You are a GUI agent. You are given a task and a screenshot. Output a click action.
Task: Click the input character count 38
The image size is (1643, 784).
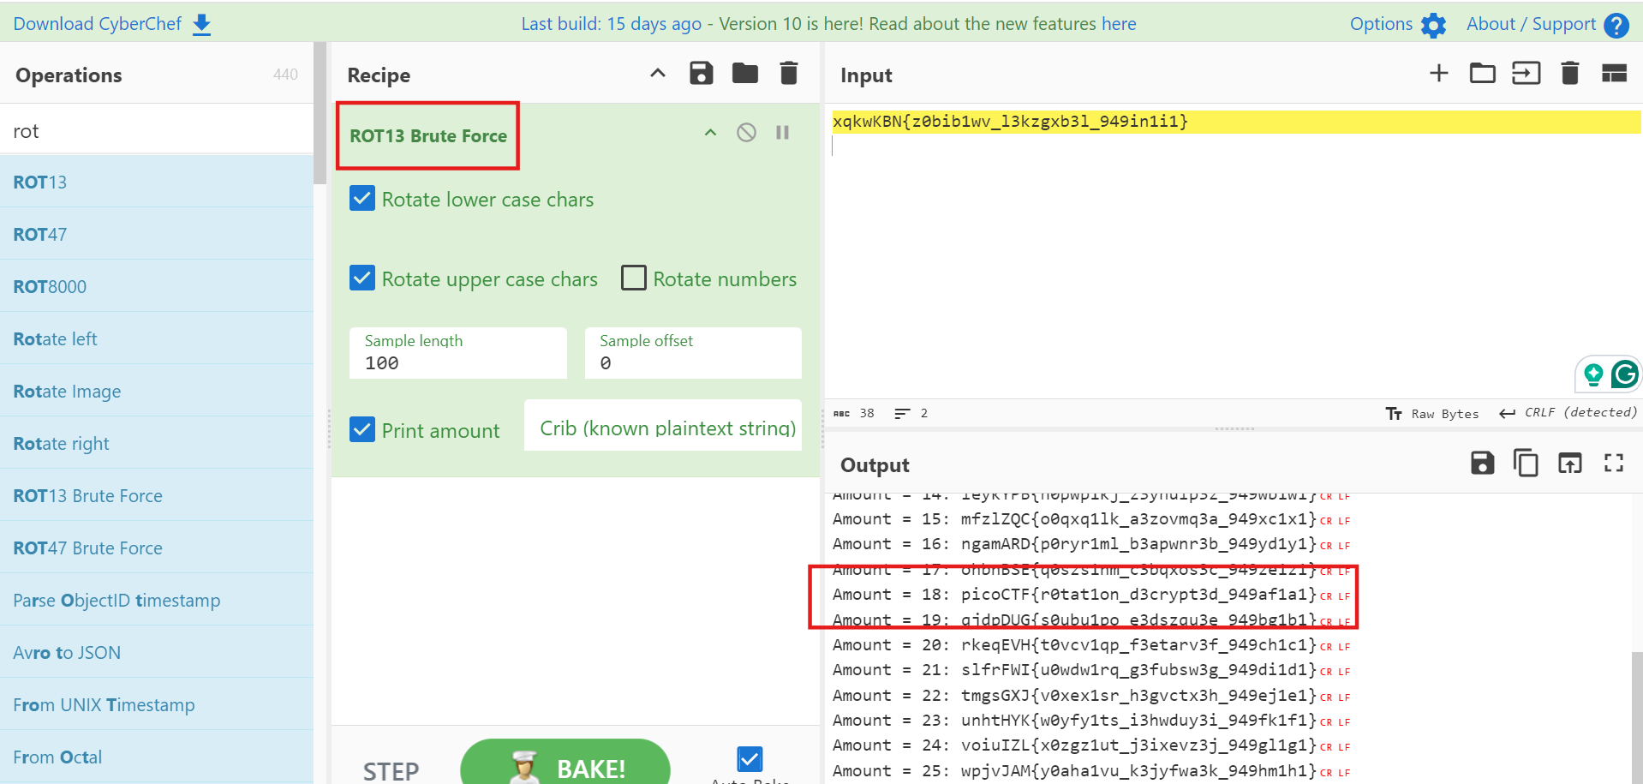855,413
